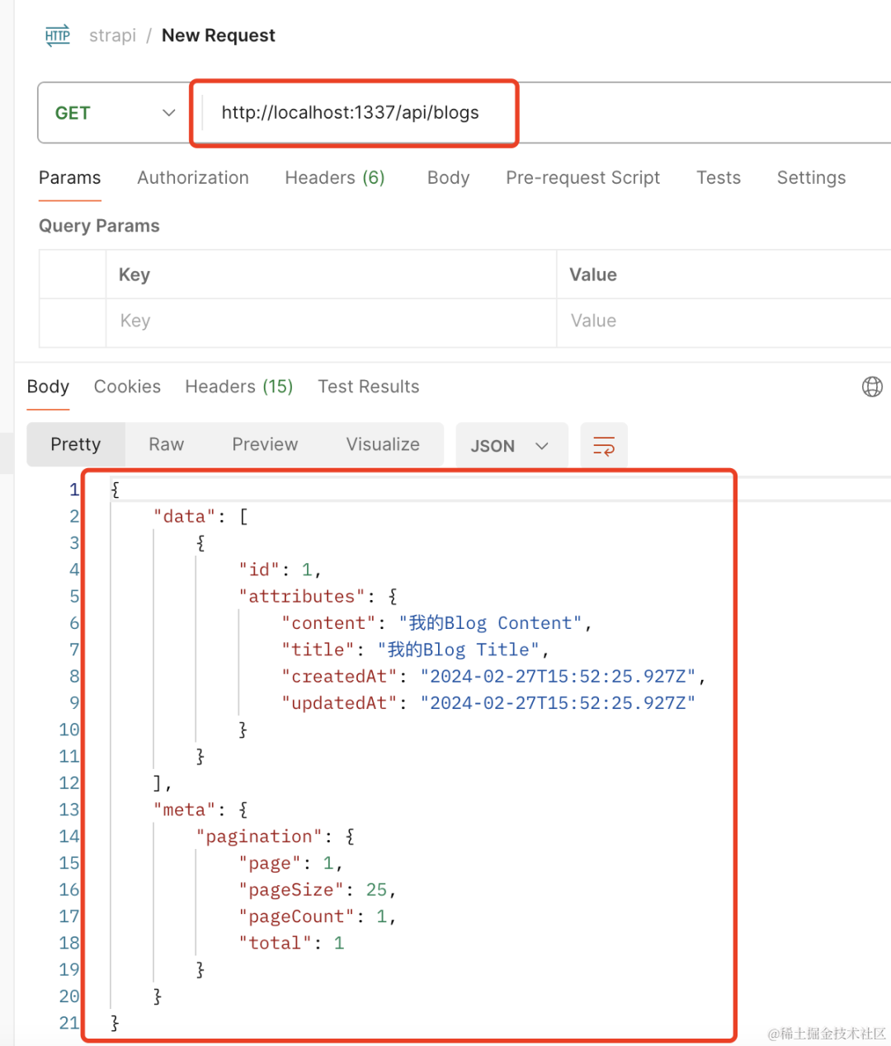Open the response Cookies tab
This screenshot has width=891, height=1046.
(127, 387)
